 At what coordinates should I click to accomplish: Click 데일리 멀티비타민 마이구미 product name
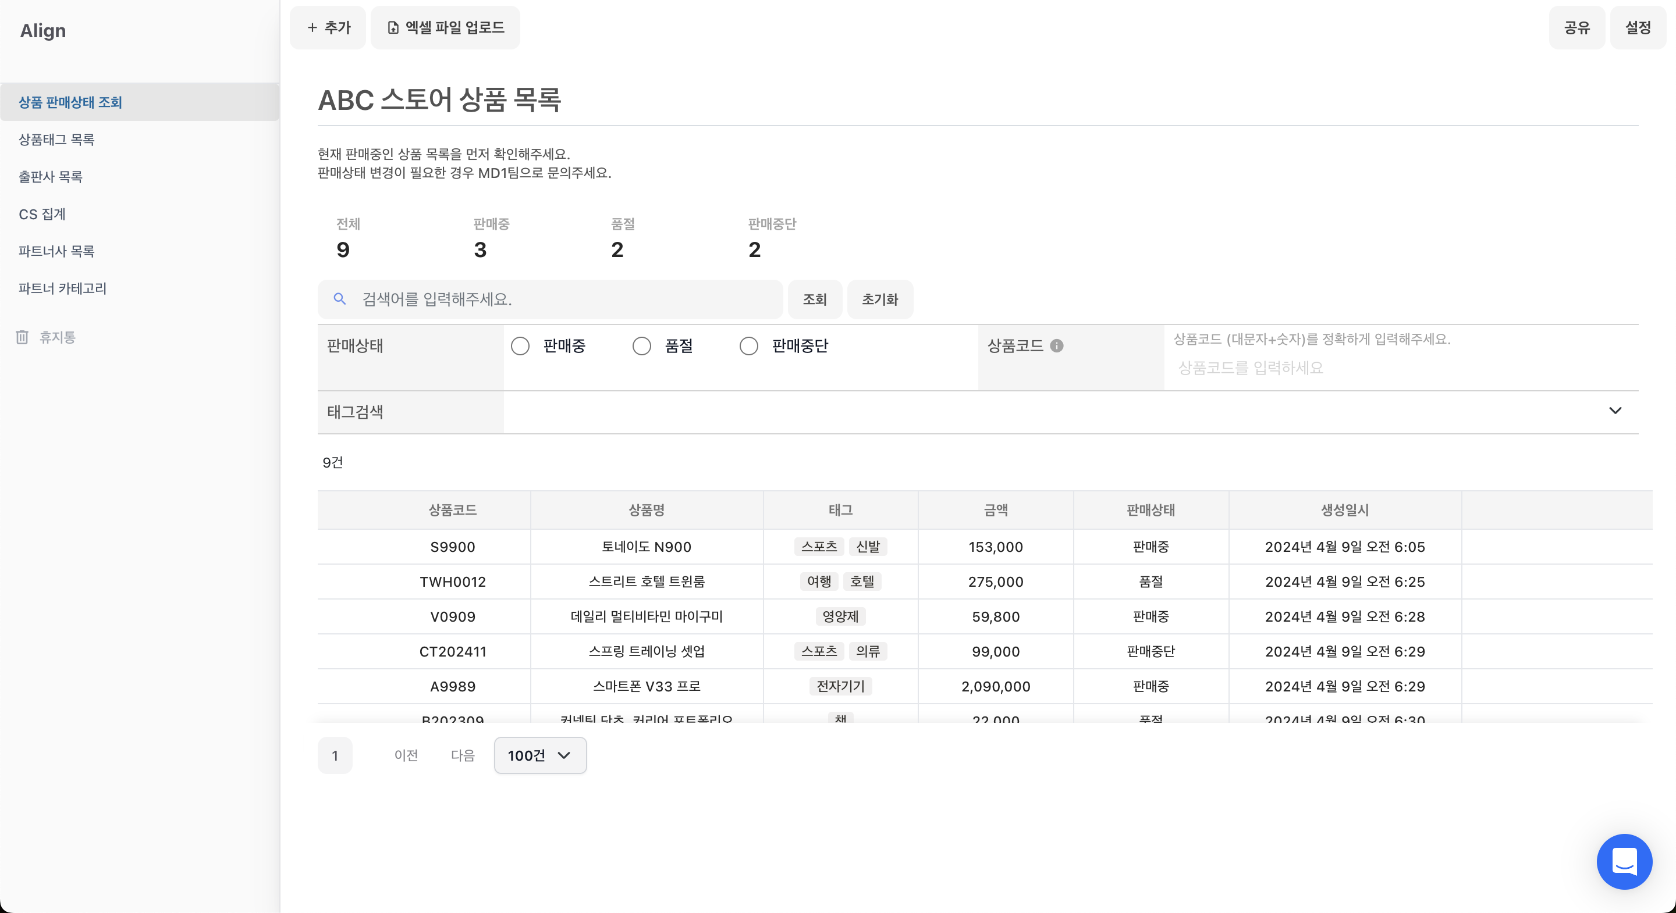tap(646, 617)
